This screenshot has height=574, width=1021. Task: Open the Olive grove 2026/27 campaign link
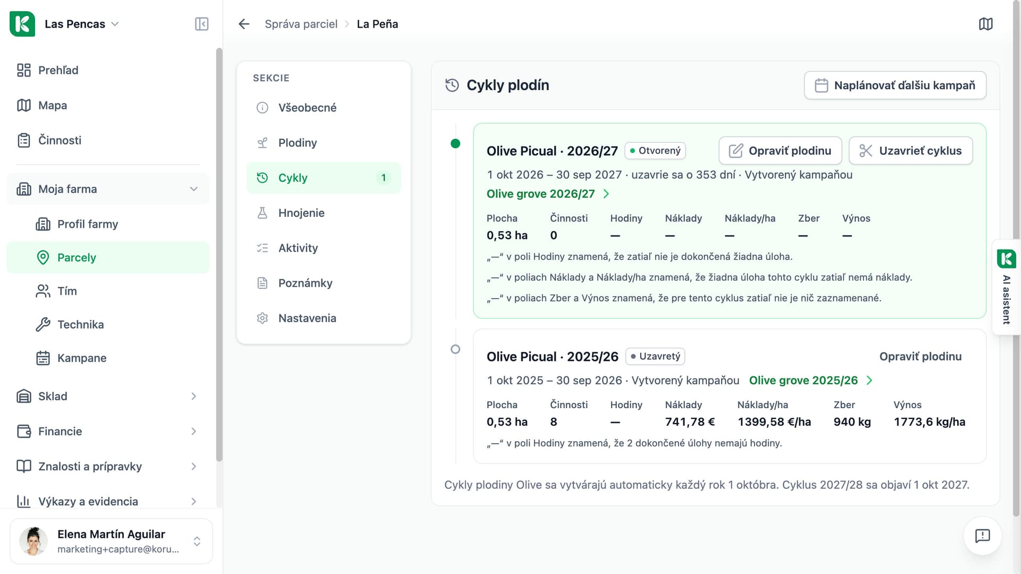click(548, 193)
